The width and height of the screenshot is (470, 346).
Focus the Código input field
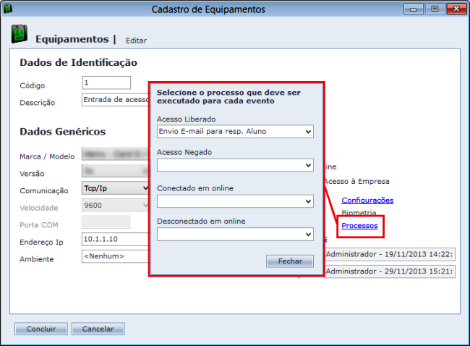106,83
